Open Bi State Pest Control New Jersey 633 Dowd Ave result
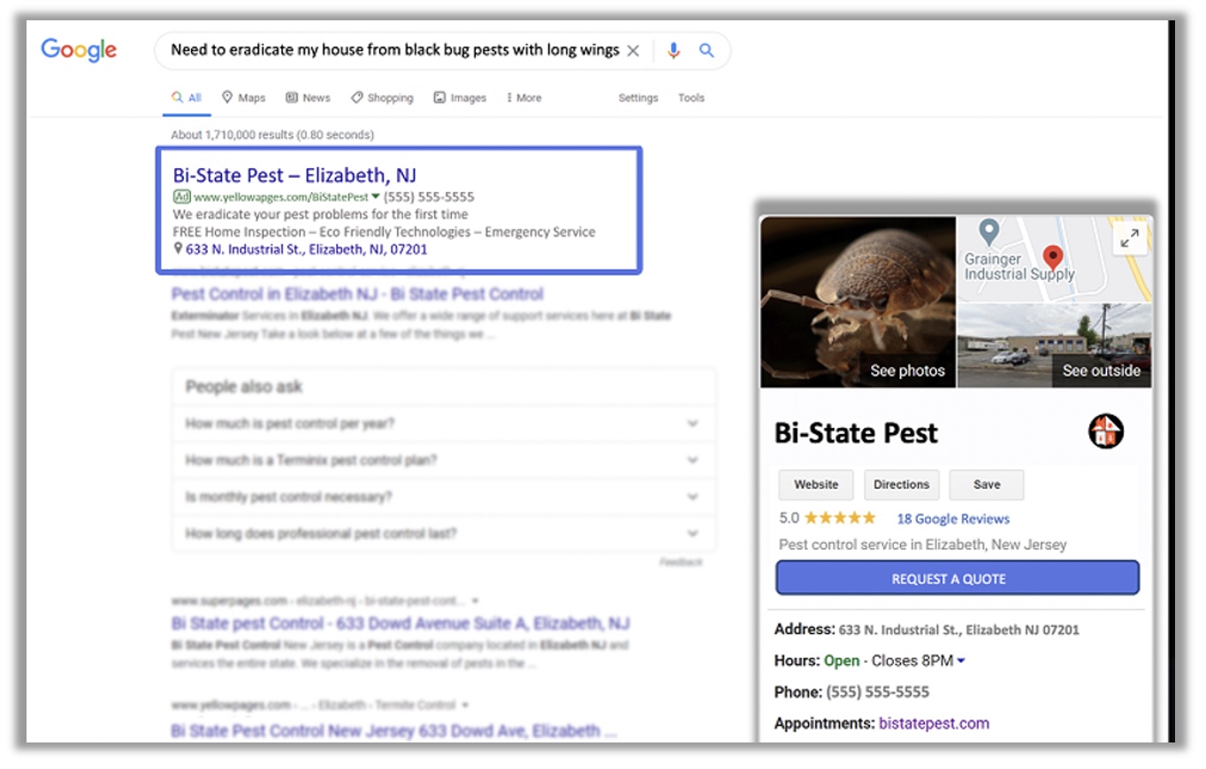 tap(393, 731)
